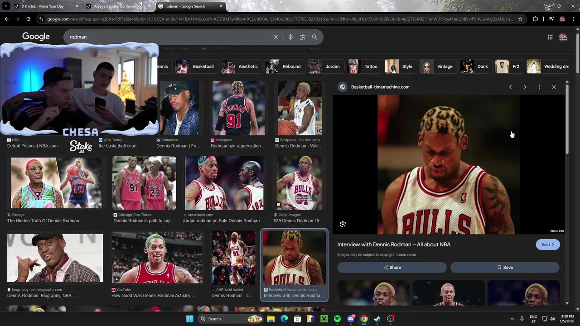The width and height of the screenshot is (580, 326).
Task: Open tab search dropdown in Chrome
Action: click(x=6, y=6)
